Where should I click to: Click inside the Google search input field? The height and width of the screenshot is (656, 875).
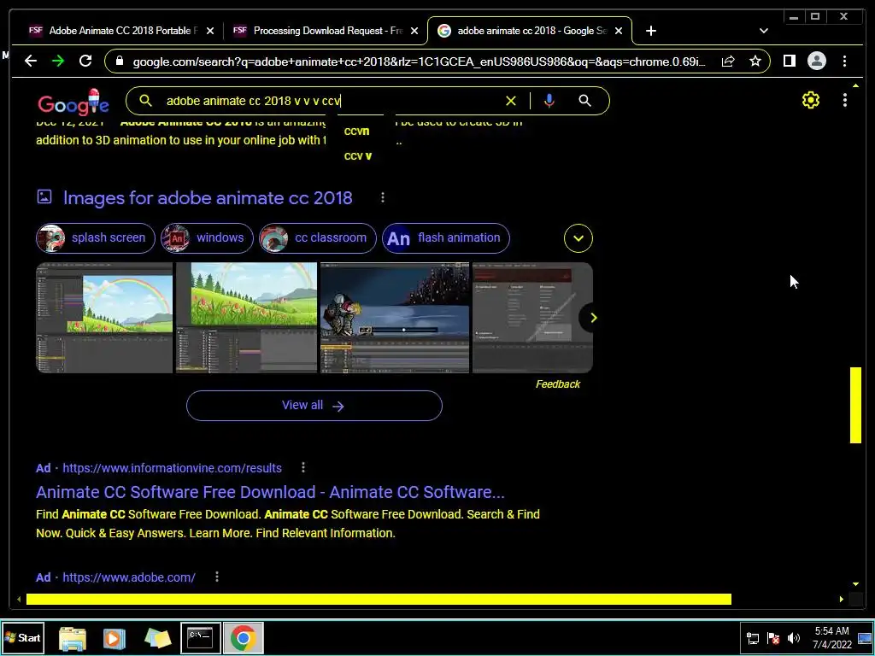[x=329, y=101]
